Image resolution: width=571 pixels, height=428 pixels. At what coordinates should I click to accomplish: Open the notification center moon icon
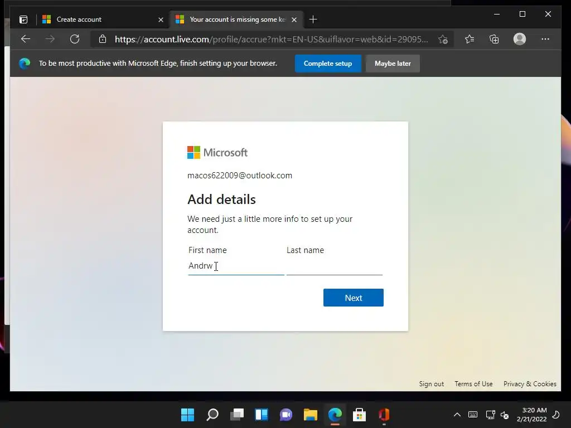pyautogui.click(x=556, y=415)
